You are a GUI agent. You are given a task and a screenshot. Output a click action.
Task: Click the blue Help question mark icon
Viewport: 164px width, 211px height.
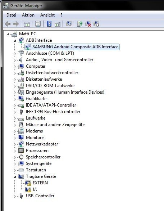pyautogui.click(x=49, y=24)
